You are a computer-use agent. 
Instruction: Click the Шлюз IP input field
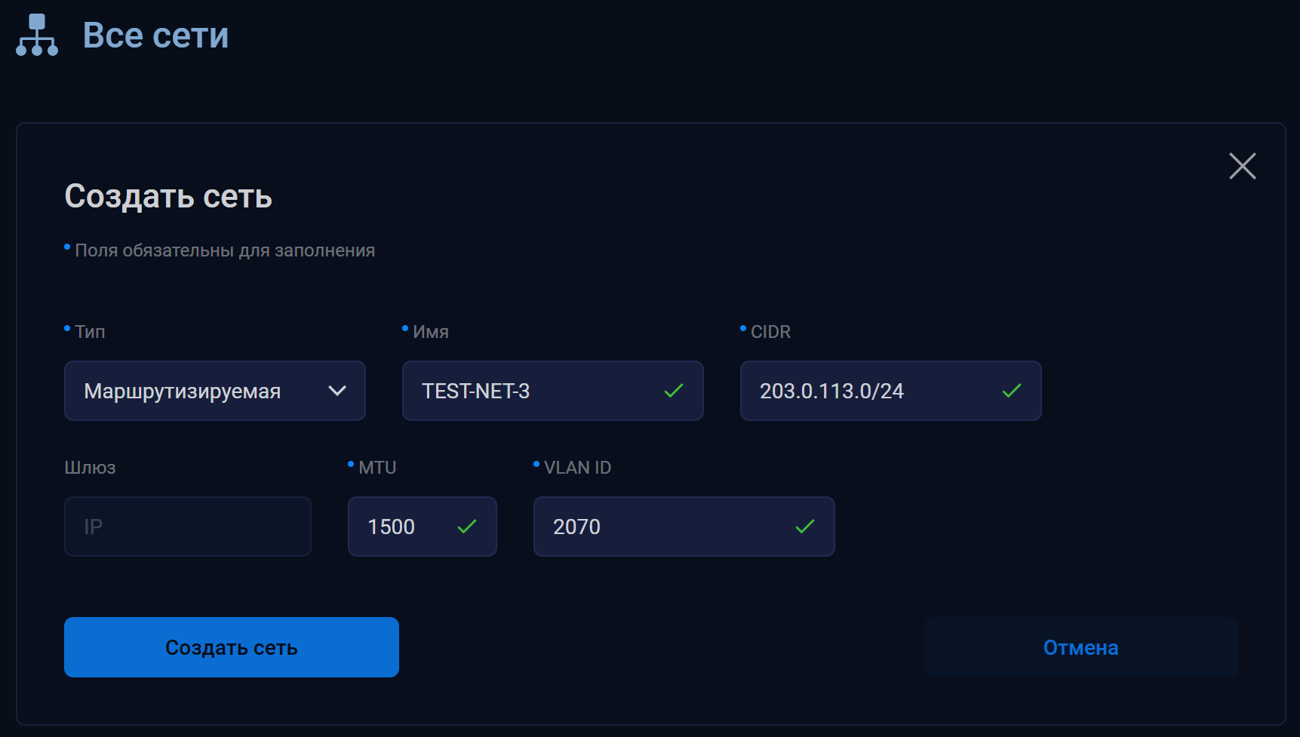click(x=187, y=527)
